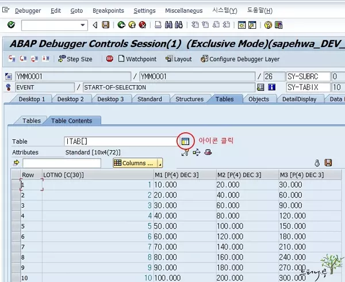Open the Settings menu

pyautogui.click(x=144, y=10)
